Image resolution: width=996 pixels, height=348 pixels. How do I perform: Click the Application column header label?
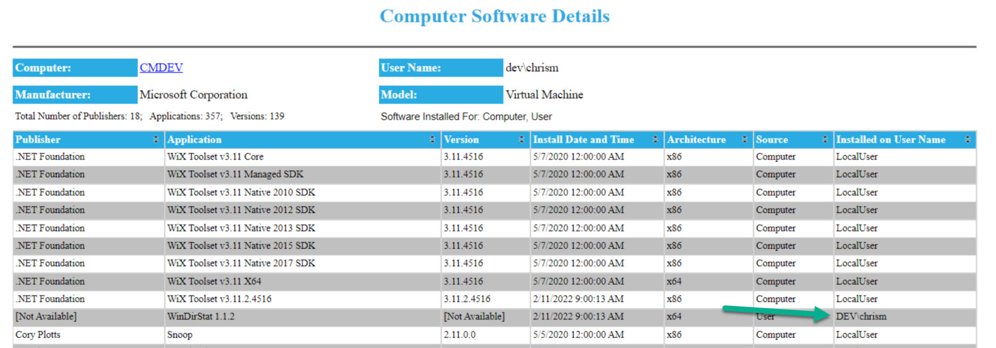click(x=194, y=140)
